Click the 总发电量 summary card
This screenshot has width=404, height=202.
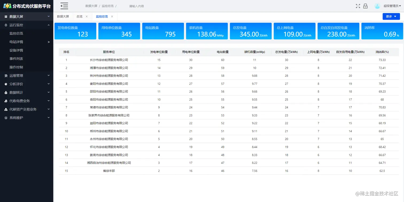click(251, 31)
